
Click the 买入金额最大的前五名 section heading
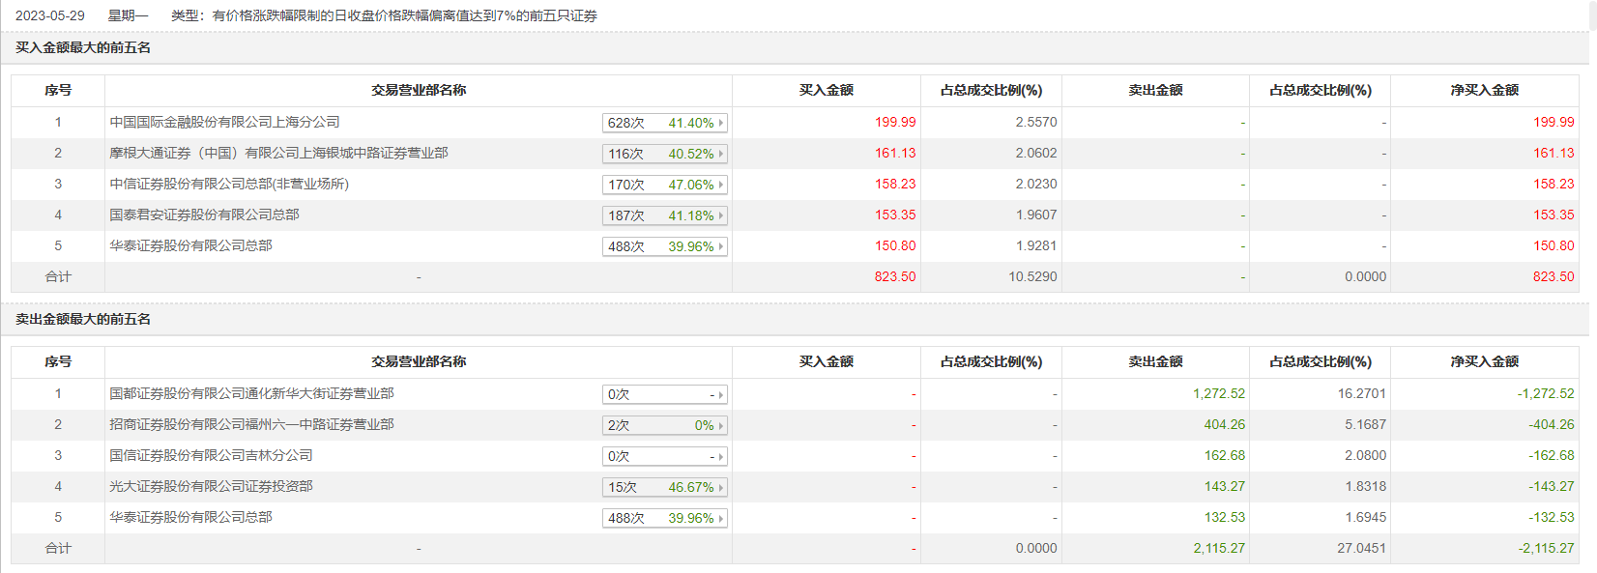(x=83, y=47)
